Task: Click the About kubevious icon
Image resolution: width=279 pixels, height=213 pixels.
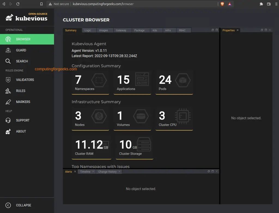Action: coord(8,132)
